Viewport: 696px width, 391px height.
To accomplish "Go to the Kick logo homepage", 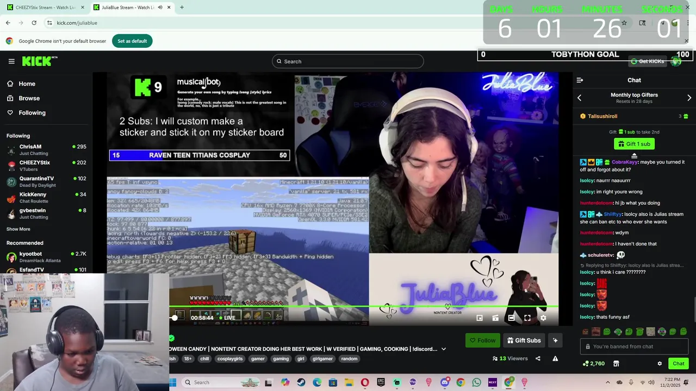I will pos(40,61).
